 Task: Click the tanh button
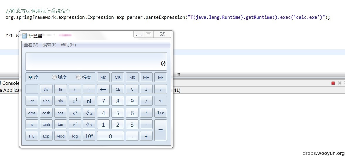[x=46, y=124]
